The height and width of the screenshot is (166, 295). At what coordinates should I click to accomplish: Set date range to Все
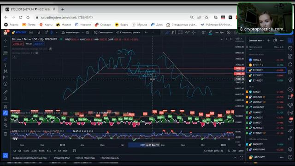(x=65, y=151)
